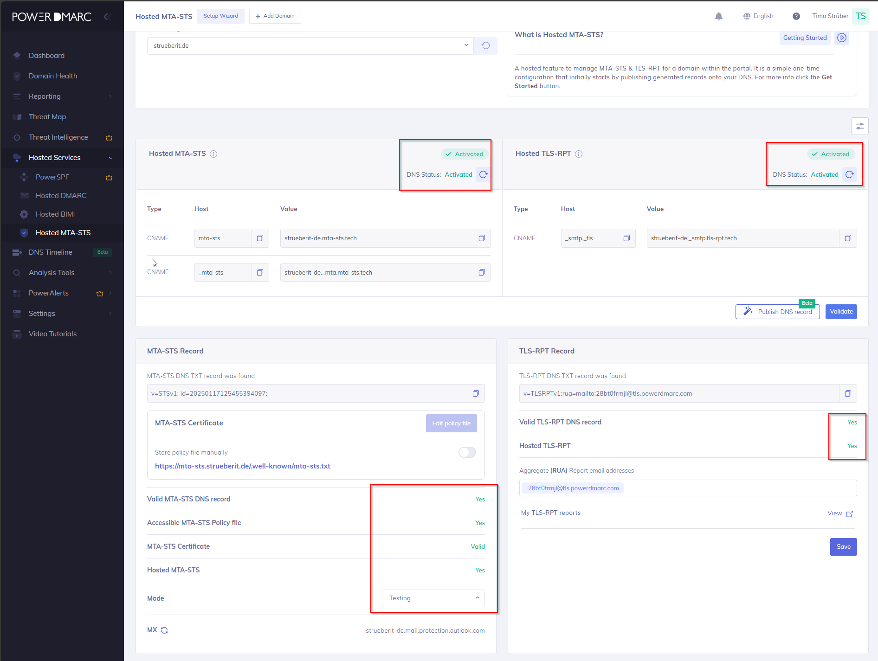878x661 pixels.
Task: Go to Domain Health page
Action: point(53,76)
